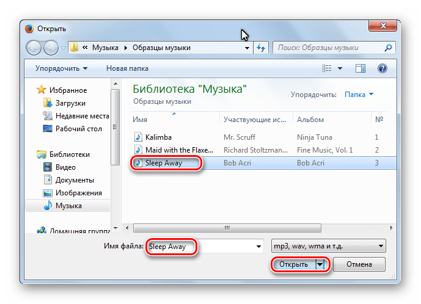Select Музыка library in the sidebar
Screen dimensions: 421x304
pyautogui.click(x=68, y=206)
